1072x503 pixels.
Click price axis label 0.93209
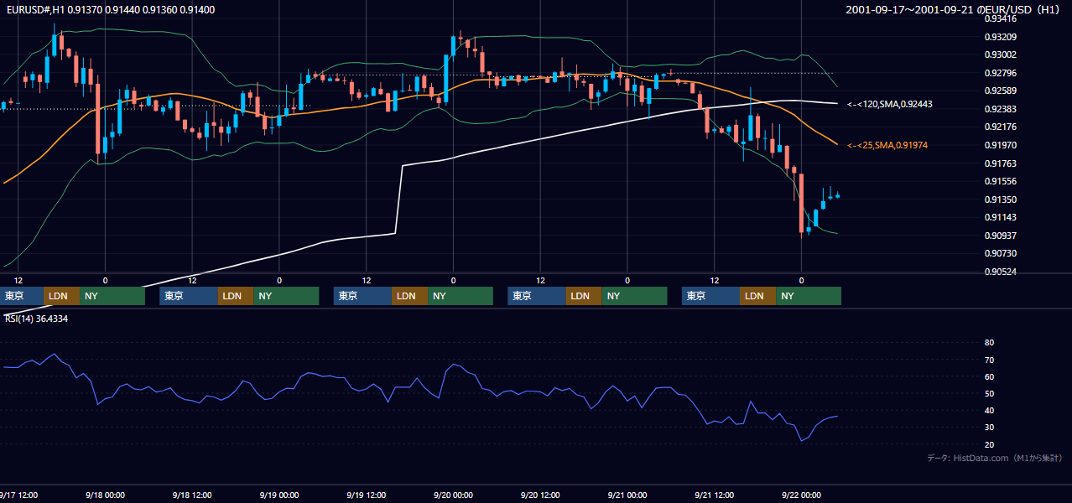point(1000,37)
